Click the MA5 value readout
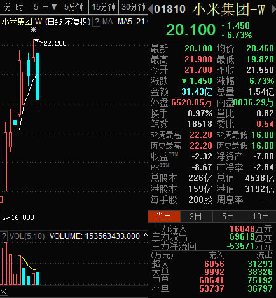Image resolution: width=276 pixels, height=298 pixels. click(x=132, y=22)
